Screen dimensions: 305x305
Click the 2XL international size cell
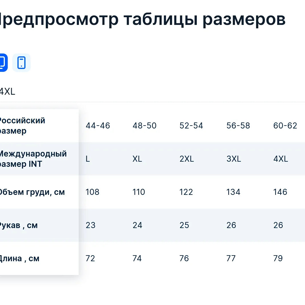(187, 159)
